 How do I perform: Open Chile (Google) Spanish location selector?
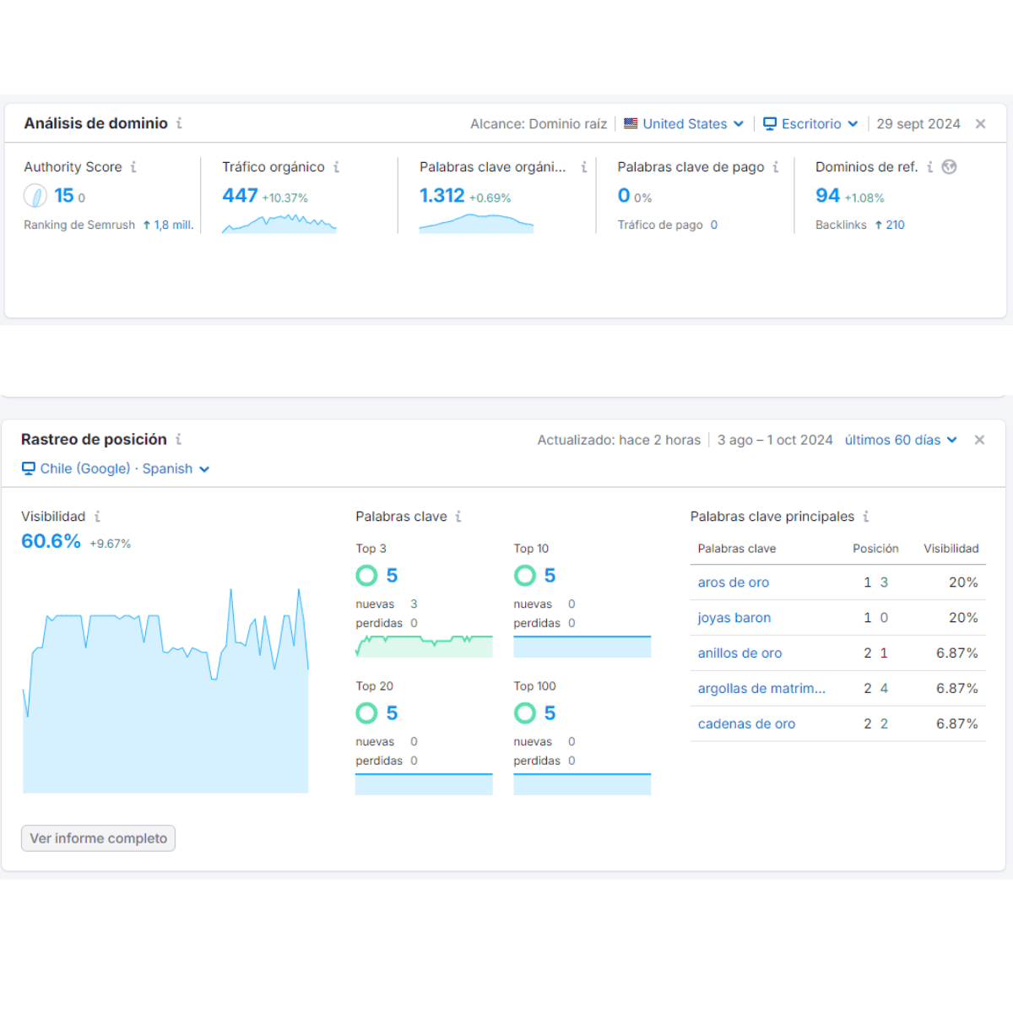click(x=116, y=469)
